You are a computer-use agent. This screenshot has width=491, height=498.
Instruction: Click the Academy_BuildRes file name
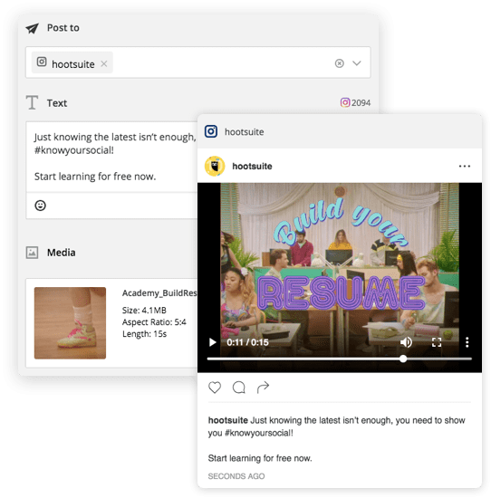click(x=159, y=292)
